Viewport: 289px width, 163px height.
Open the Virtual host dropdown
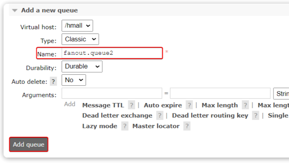pyautogui.click(x=77, y=26)
